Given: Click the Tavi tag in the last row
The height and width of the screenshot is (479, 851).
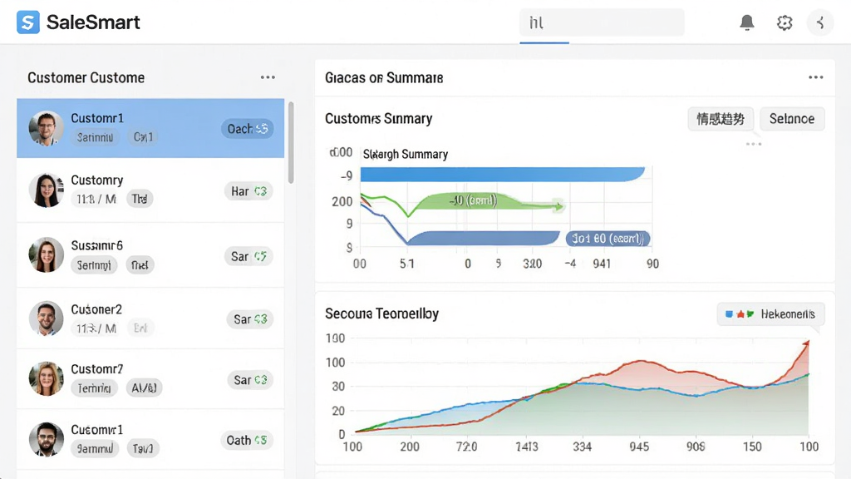Looking at the screenshot, I should (143, 448).
